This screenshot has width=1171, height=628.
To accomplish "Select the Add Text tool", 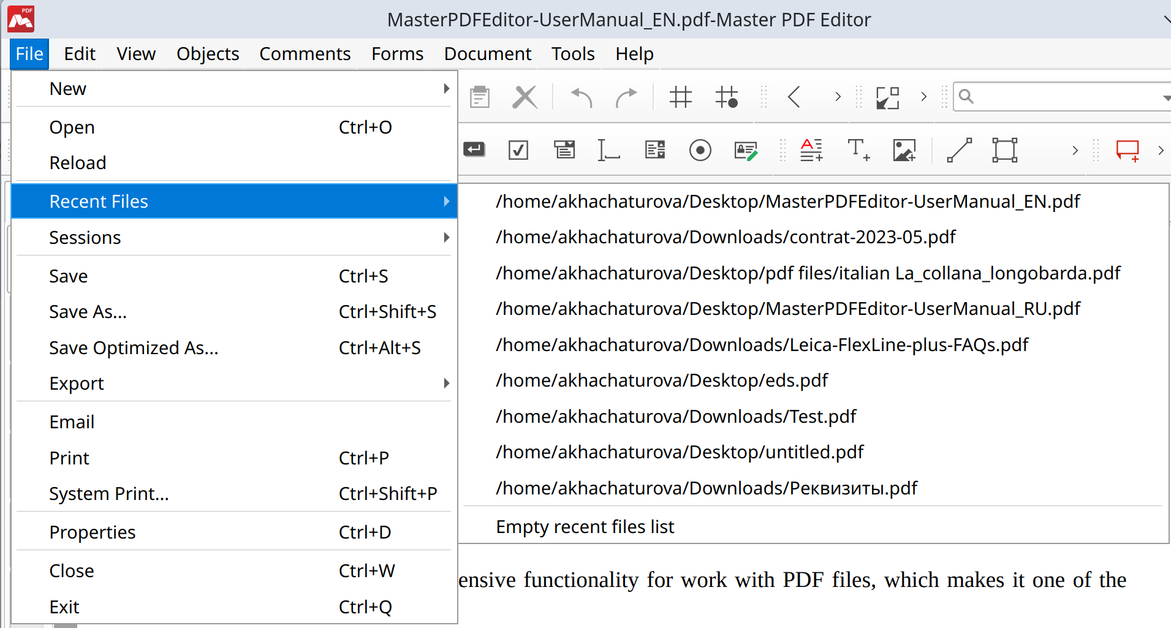I will (x=858, y=150).
